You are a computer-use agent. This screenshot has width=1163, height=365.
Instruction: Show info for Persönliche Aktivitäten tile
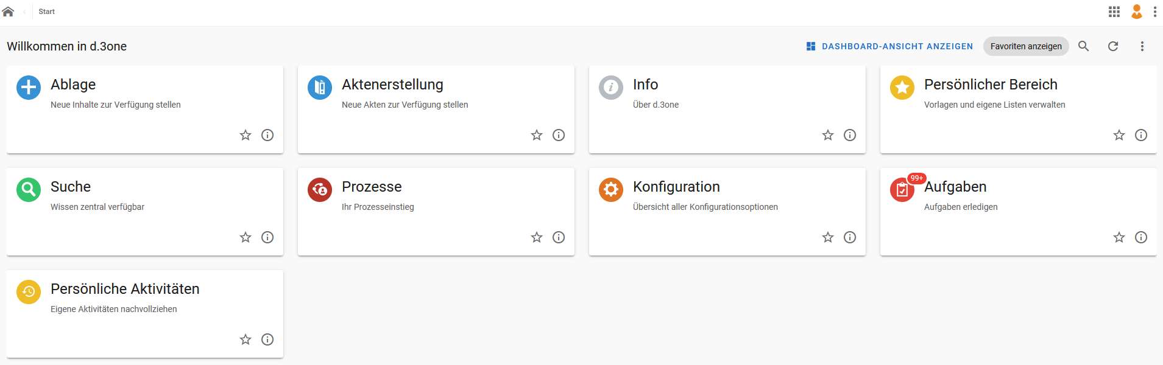[267, 339]
